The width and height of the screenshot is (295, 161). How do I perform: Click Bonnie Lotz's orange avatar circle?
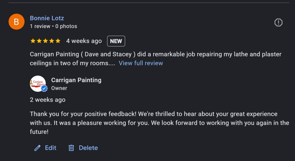[x=17, y=22]
